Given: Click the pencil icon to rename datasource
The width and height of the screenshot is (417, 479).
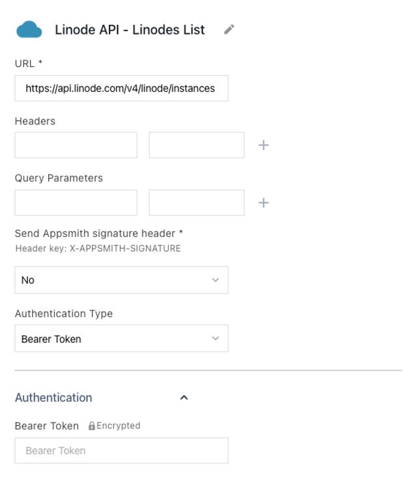Looking at the screenshot, I should click(229, 30).
